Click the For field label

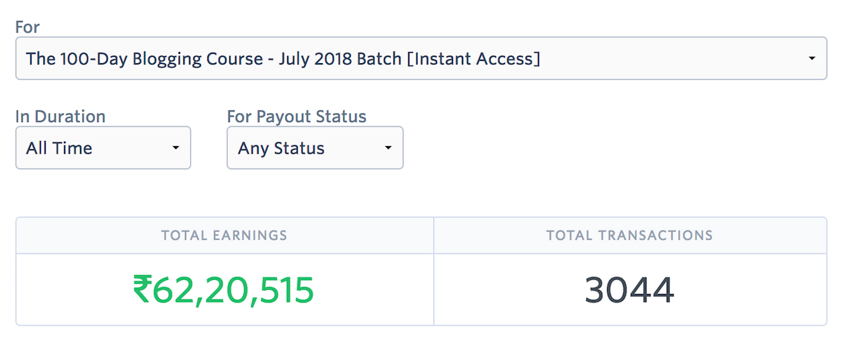(27, 27)
